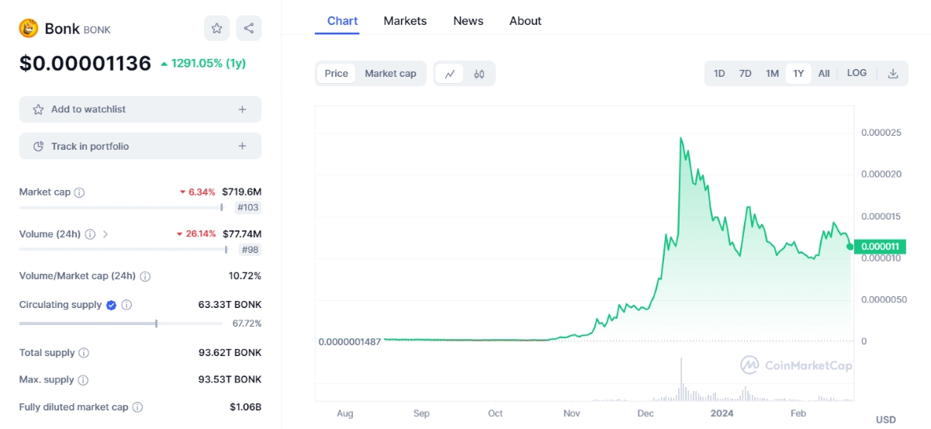The height and width of the screenshot is (429, 931).
Task: Click the plus on Add to watchlist
Action: click(x=242, y=109)
